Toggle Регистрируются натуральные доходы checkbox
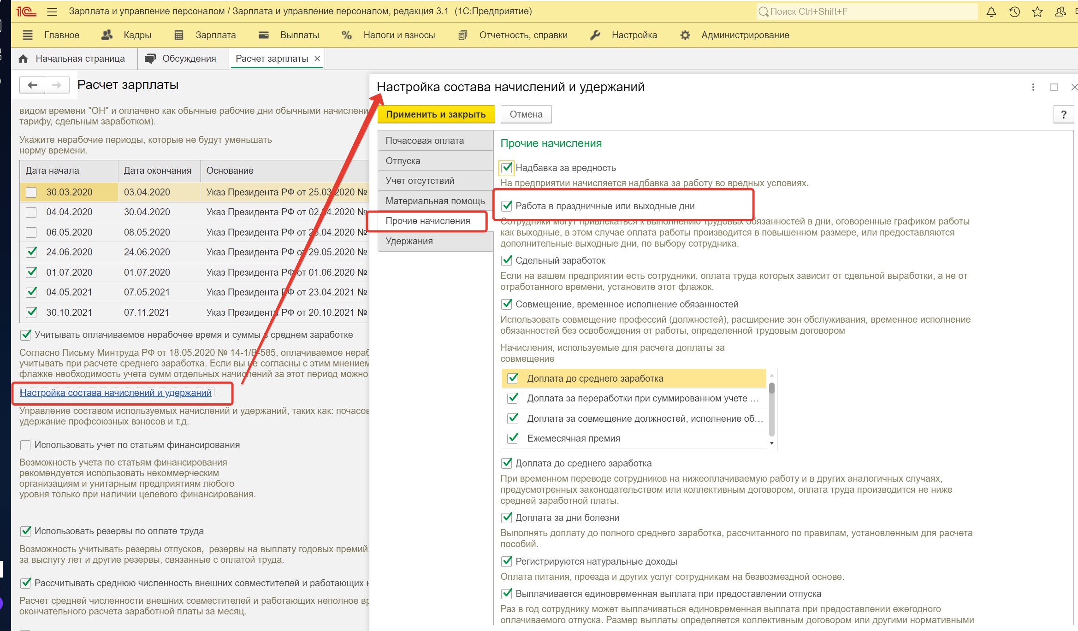Image resolution: width=1078 pixels, height=631 pixels. click(x=507, y=561)
